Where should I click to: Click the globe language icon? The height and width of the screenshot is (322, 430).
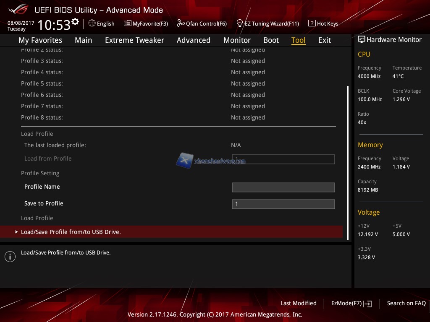click(x=92, y=23)
